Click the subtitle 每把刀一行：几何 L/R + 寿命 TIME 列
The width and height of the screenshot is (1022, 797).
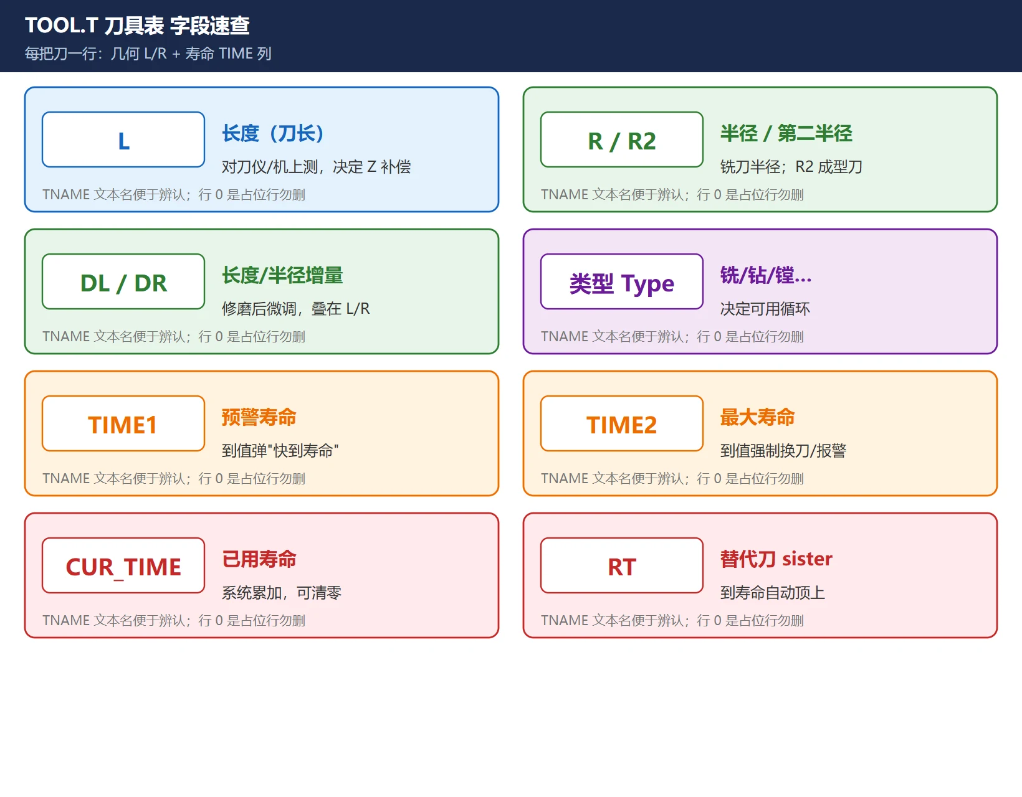(148, 54)
